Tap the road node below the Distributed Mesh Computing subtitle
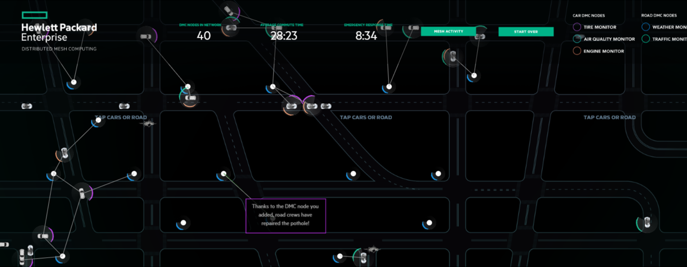 click(x=74, y=82)
